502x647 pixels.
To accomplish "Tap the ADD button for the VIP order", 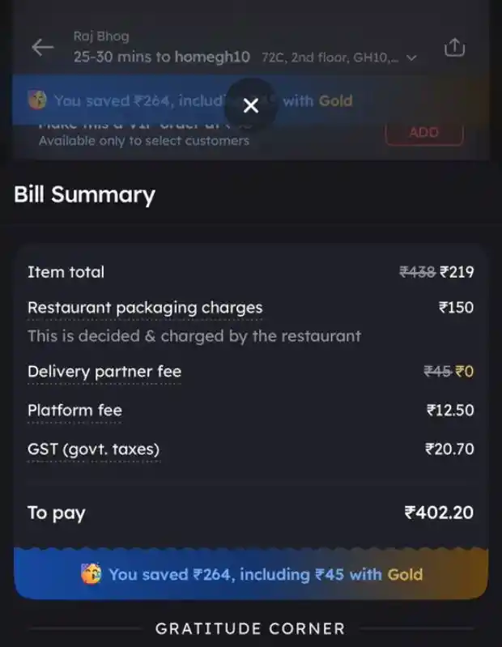I will coord(424,133).
